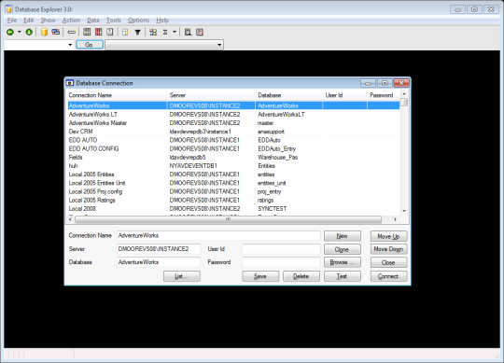The height and width of the screenshot is (363, 504).
Task: Click the yellow database cylinder icon
Action: [x=45, y=32]
